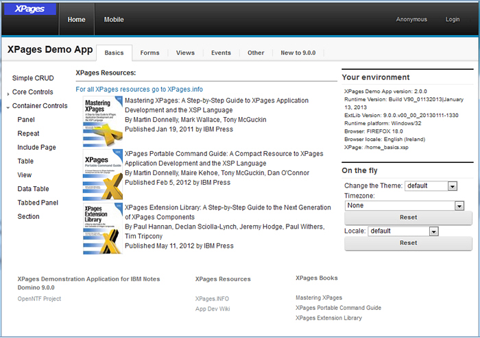Open the Locale dropdown
Image resolution: width=480 pixels, height=338 pixels.
403,231
